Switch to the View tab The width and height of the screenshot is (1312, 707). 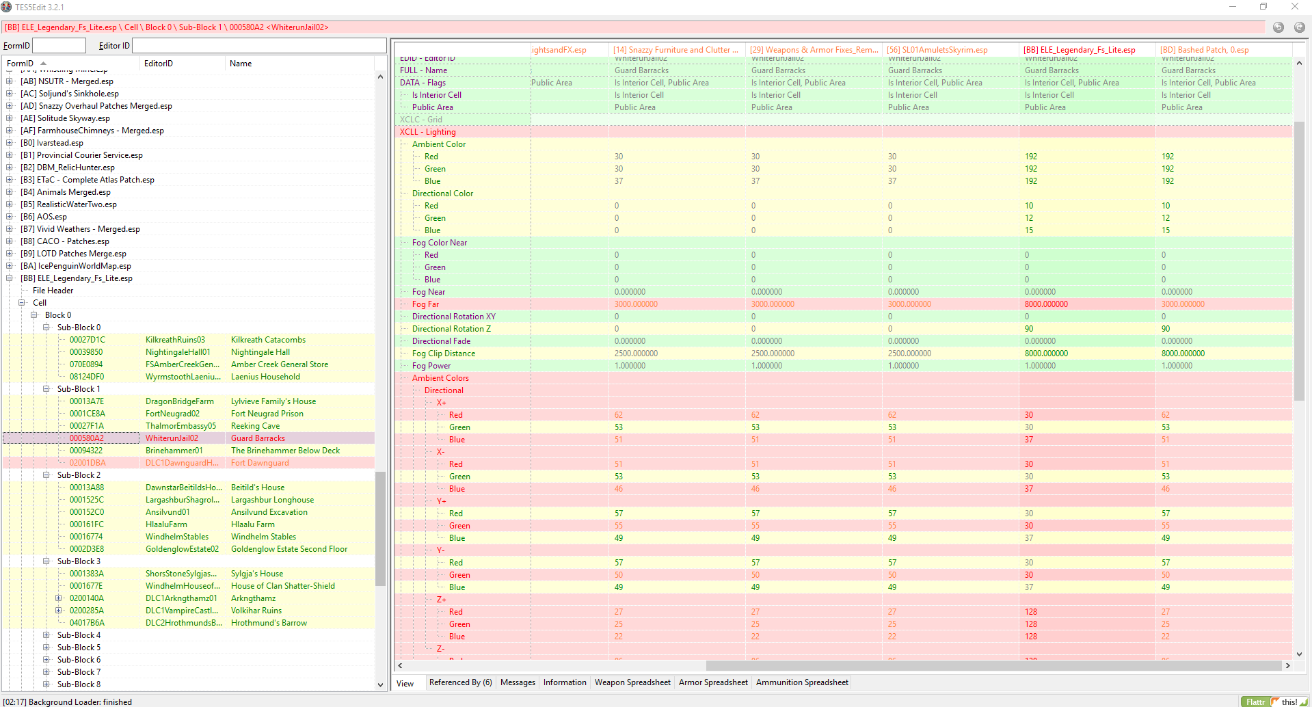(405, 683)
